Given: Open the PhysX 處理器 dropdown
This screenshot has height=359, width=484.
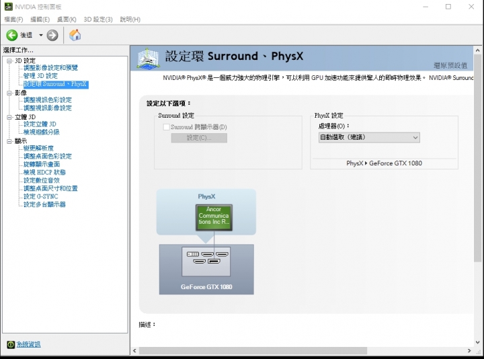Looking at the screenshot, I should [x=369, y=137].
